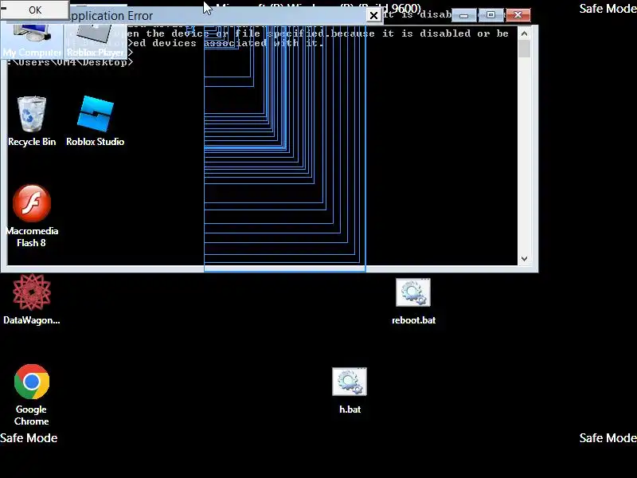Select the My Computer desktop icon
Image resolution: width=637 pixels, height=478 pixels.
point(32,40)
